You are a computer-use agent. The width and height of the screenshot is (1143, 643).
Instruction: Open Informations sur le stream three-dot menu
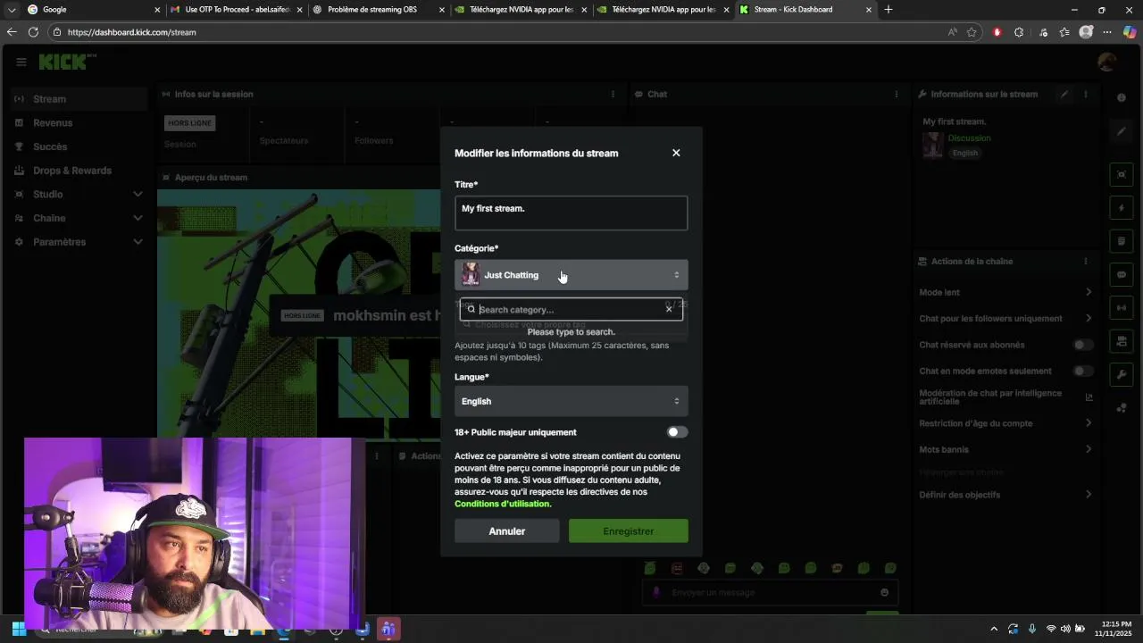pos(1086,94)
